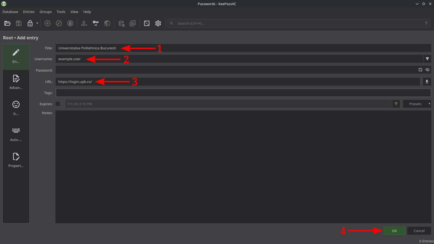Click inside the Notes text area

(243, 167)
